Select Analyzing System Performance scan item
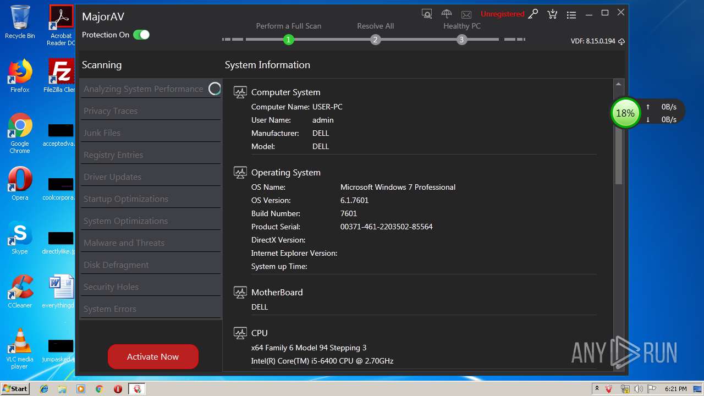 tap(151, 89)
